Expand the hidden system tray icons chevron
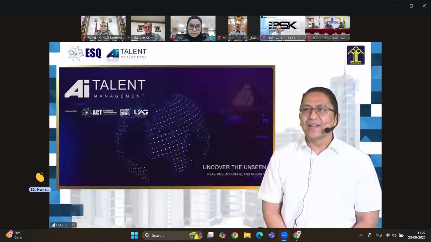This screenshot has height=242, width=431. point(361,236)
